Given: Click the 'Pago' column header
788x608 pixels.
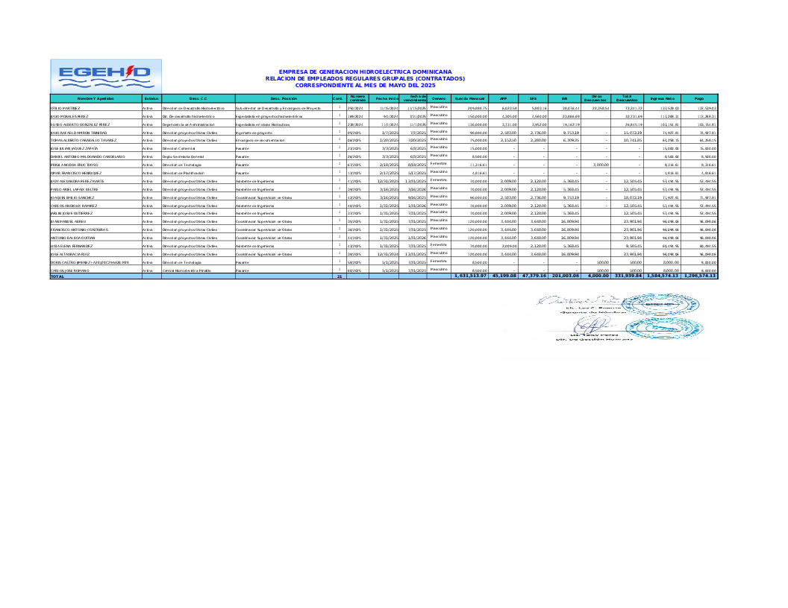Looking at the screenshot, I should coord(699,98).
